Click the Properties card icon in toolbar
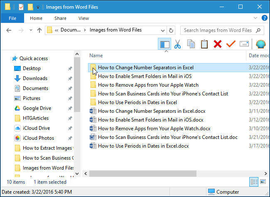 click(244, 44)
